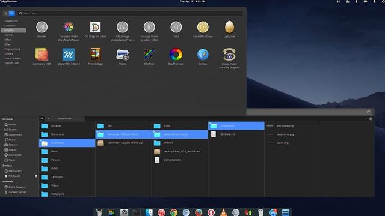
Task: Open the red music app in dock
Action: (x=161, y=212)
